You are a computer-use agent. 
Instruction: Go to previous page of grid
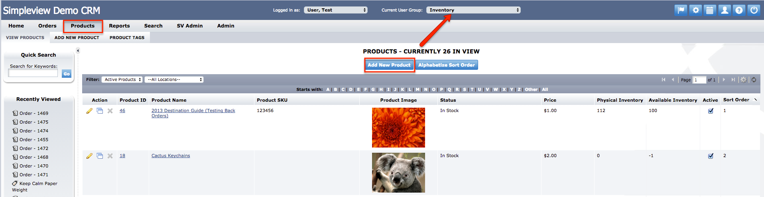pos(673,80)
